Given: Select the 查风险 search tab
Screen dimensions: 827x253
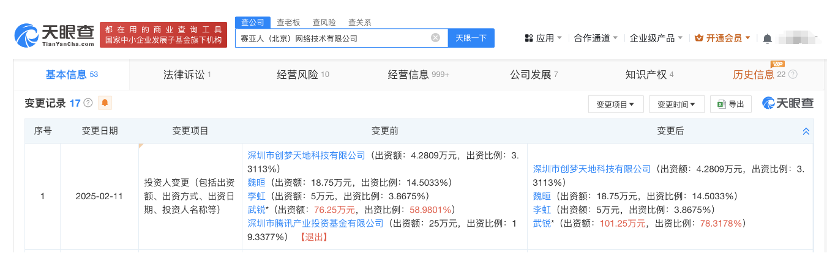Looking at the screenshot, I should click(x=324, y=23).
